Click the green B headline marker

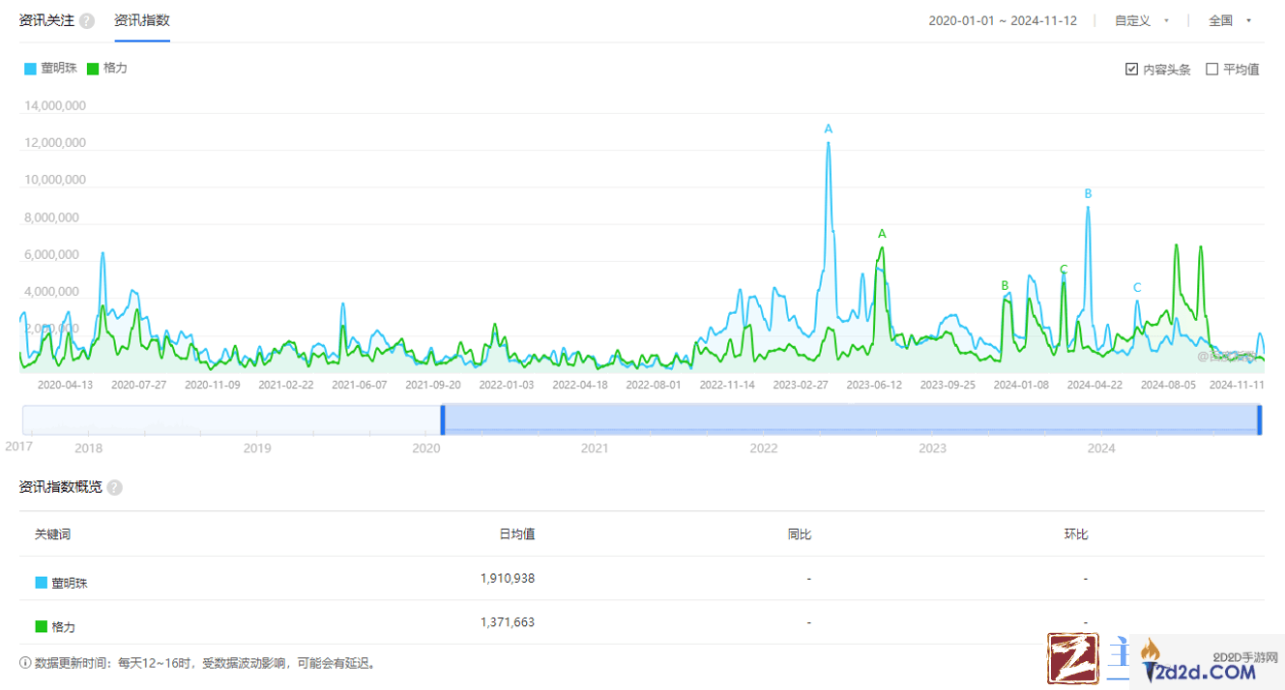[1005, 286]
